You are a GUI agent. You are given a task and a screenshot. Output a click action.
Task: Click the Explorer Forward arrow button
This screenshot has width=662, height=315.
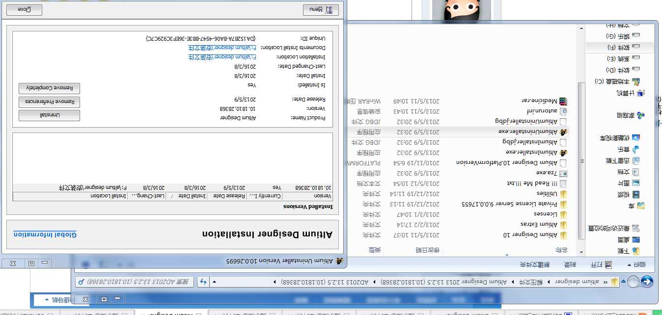tap(633, 282)
